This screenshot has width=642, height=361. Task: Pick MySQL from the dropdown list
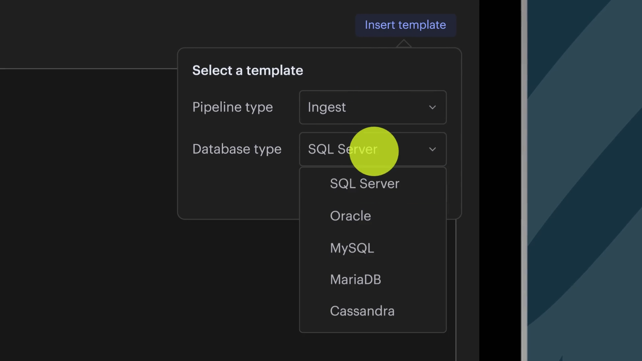click(x=352, y=248)
